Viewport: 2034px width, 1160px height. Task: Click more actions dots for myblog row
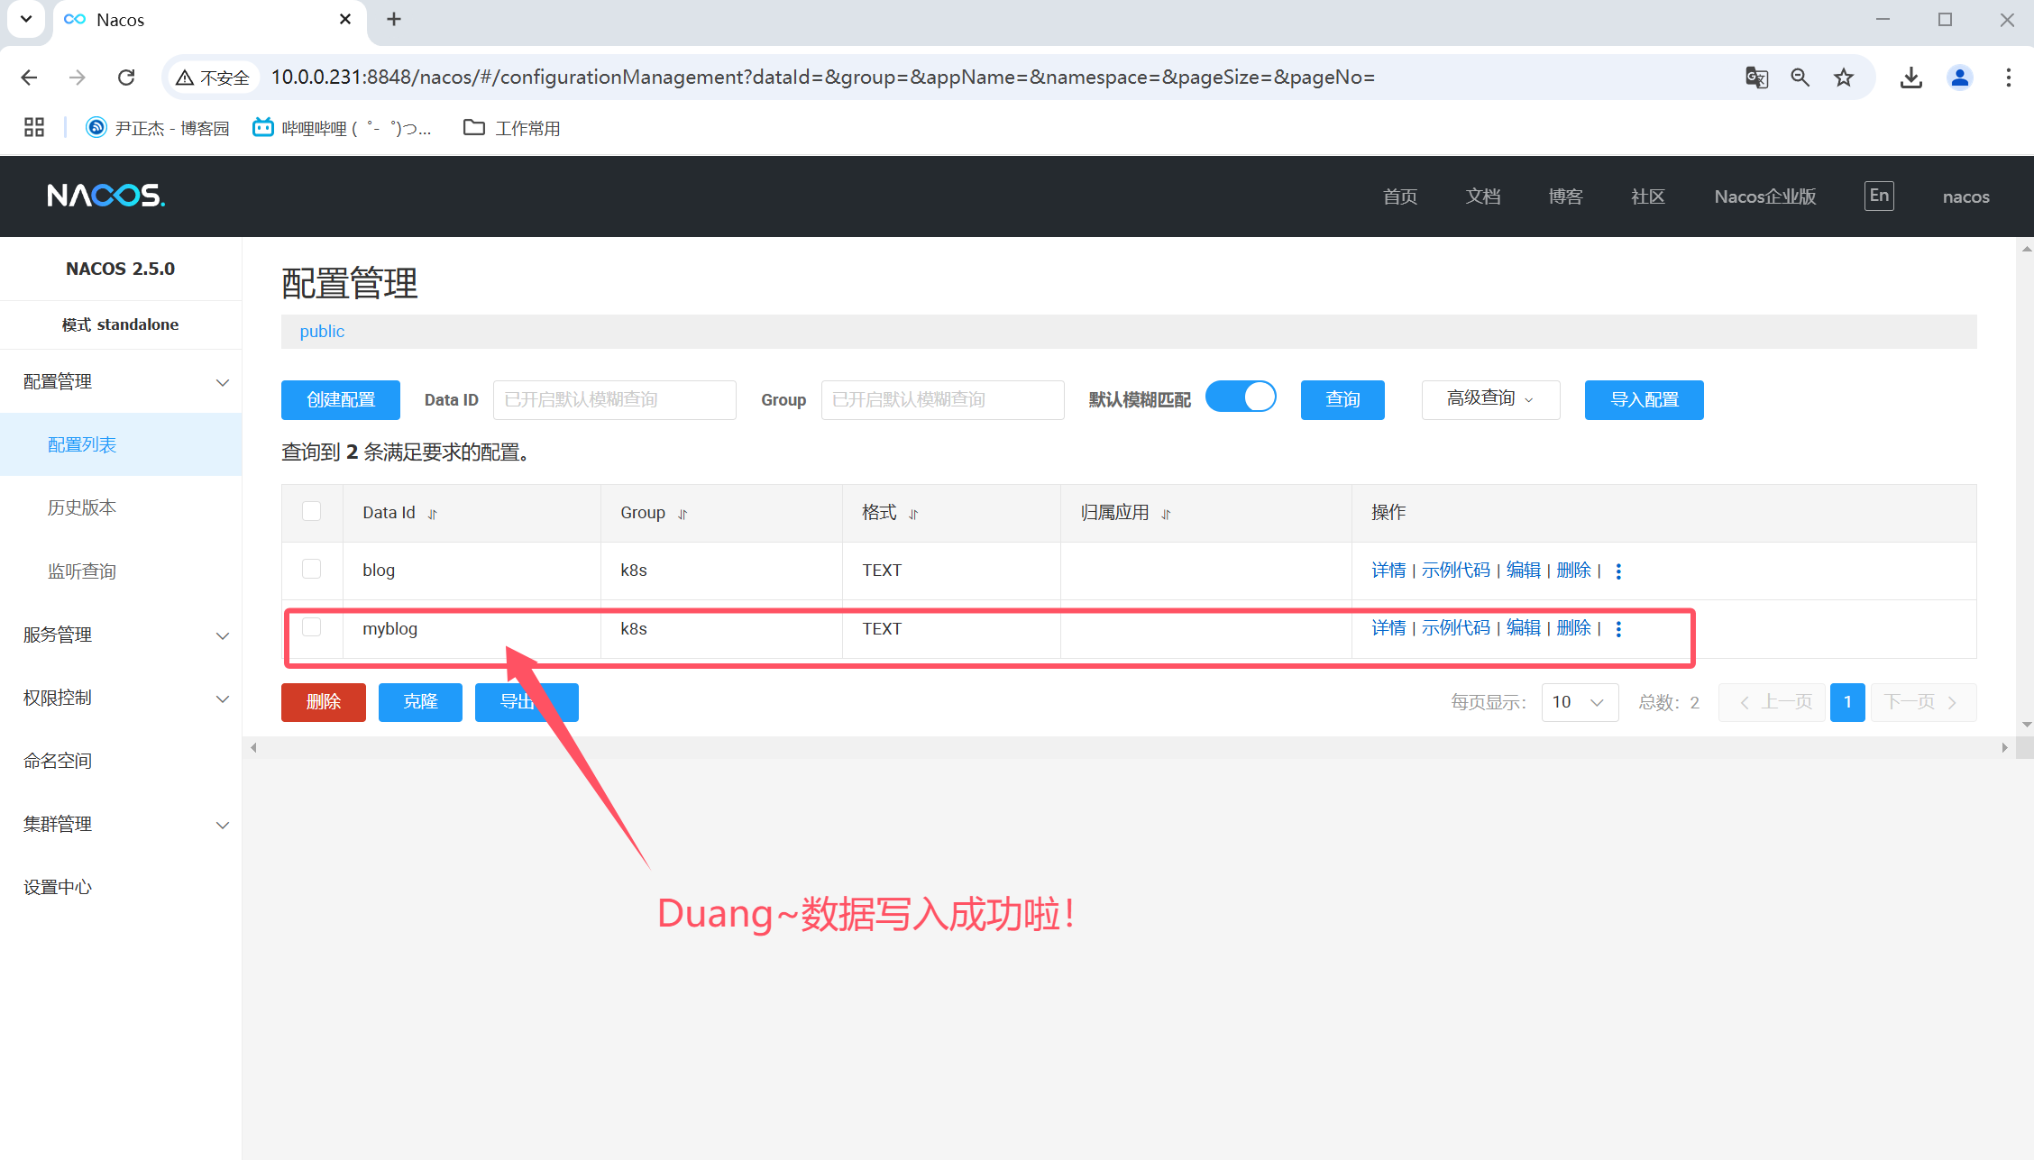tap(1618, 629)
